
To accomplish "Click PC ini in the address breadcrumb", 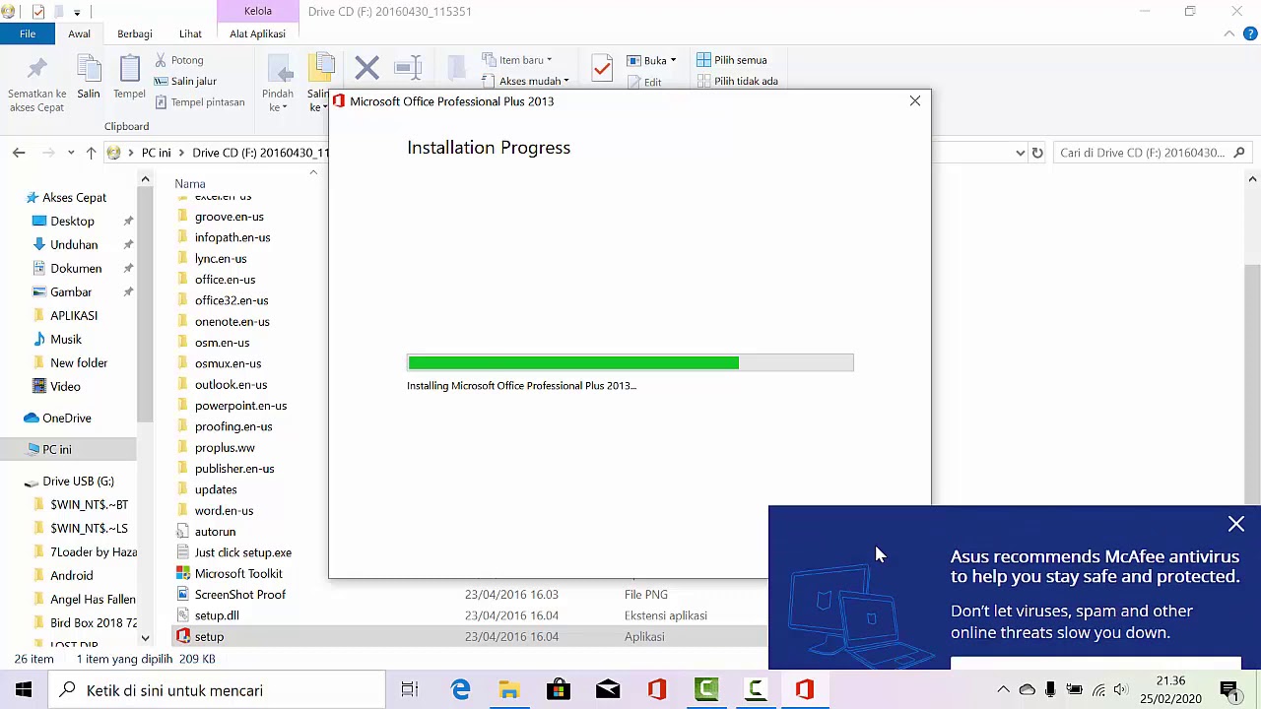I will pyautogui.click(x=156, y=153).
